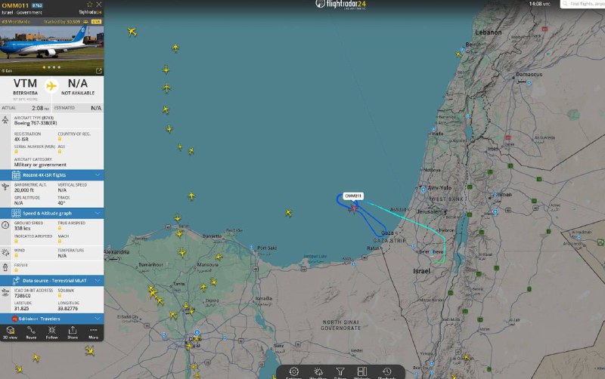
Task: Open map Settings gear in bottom toolbar
Action: [294, 372]
